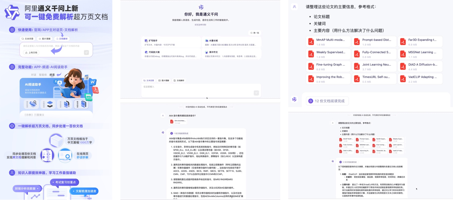Image resolution: width=453 pixels, height=200 pixels.
Task: Switch to 图片理解 tab in the 你好 chat window
Action: (164, 81)
